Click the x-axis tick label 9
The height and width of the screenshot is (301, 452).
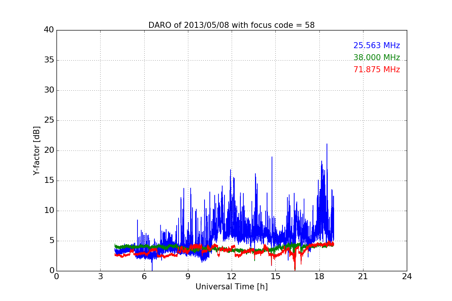188,277
